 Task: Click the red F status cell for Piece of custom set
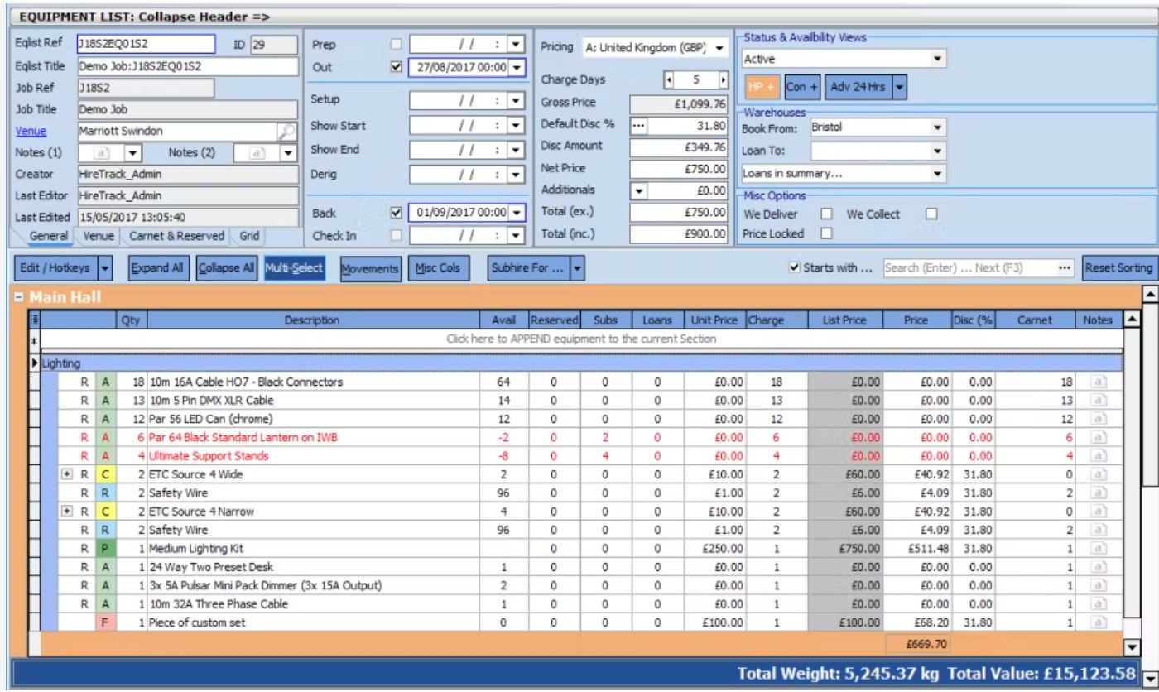(x=105, y=622)
